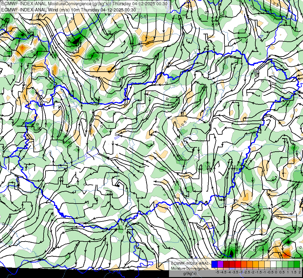
Task: Click the 'ECMWF-INDEX-ANAL MoistureConvergence' title line at top
Action: (x=84, y=4)
